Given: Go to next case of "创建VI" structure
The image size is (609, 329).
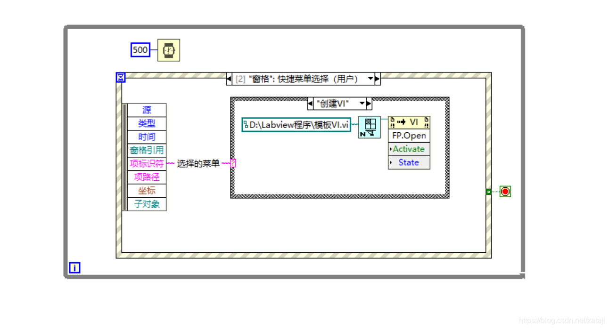Looking at the screenshot, I should 369,104.
